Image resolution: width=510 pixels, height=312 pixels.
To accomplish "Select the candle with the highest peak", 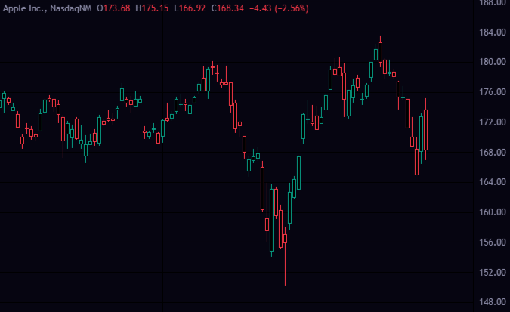I will [x=380, y=51].
